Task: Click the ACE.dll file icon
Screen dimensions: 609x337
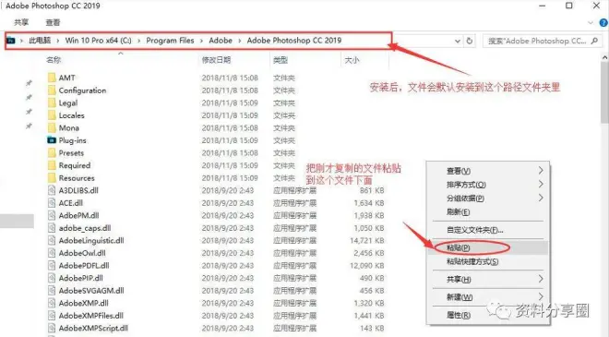Action: coord(52,202)
